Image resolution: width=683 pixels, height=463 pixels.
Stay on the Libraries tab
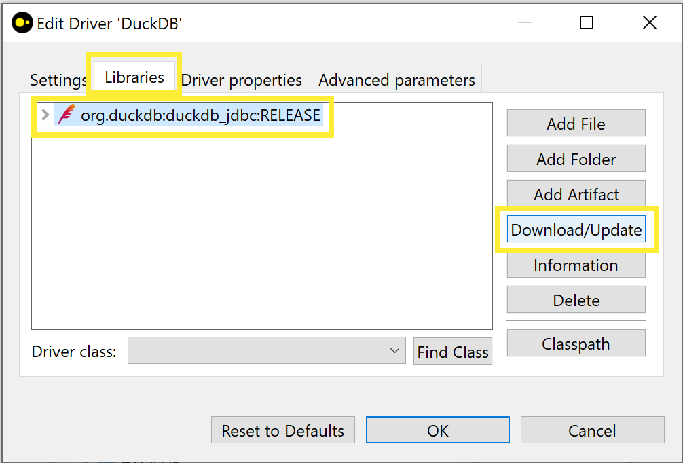click(133, 77)
